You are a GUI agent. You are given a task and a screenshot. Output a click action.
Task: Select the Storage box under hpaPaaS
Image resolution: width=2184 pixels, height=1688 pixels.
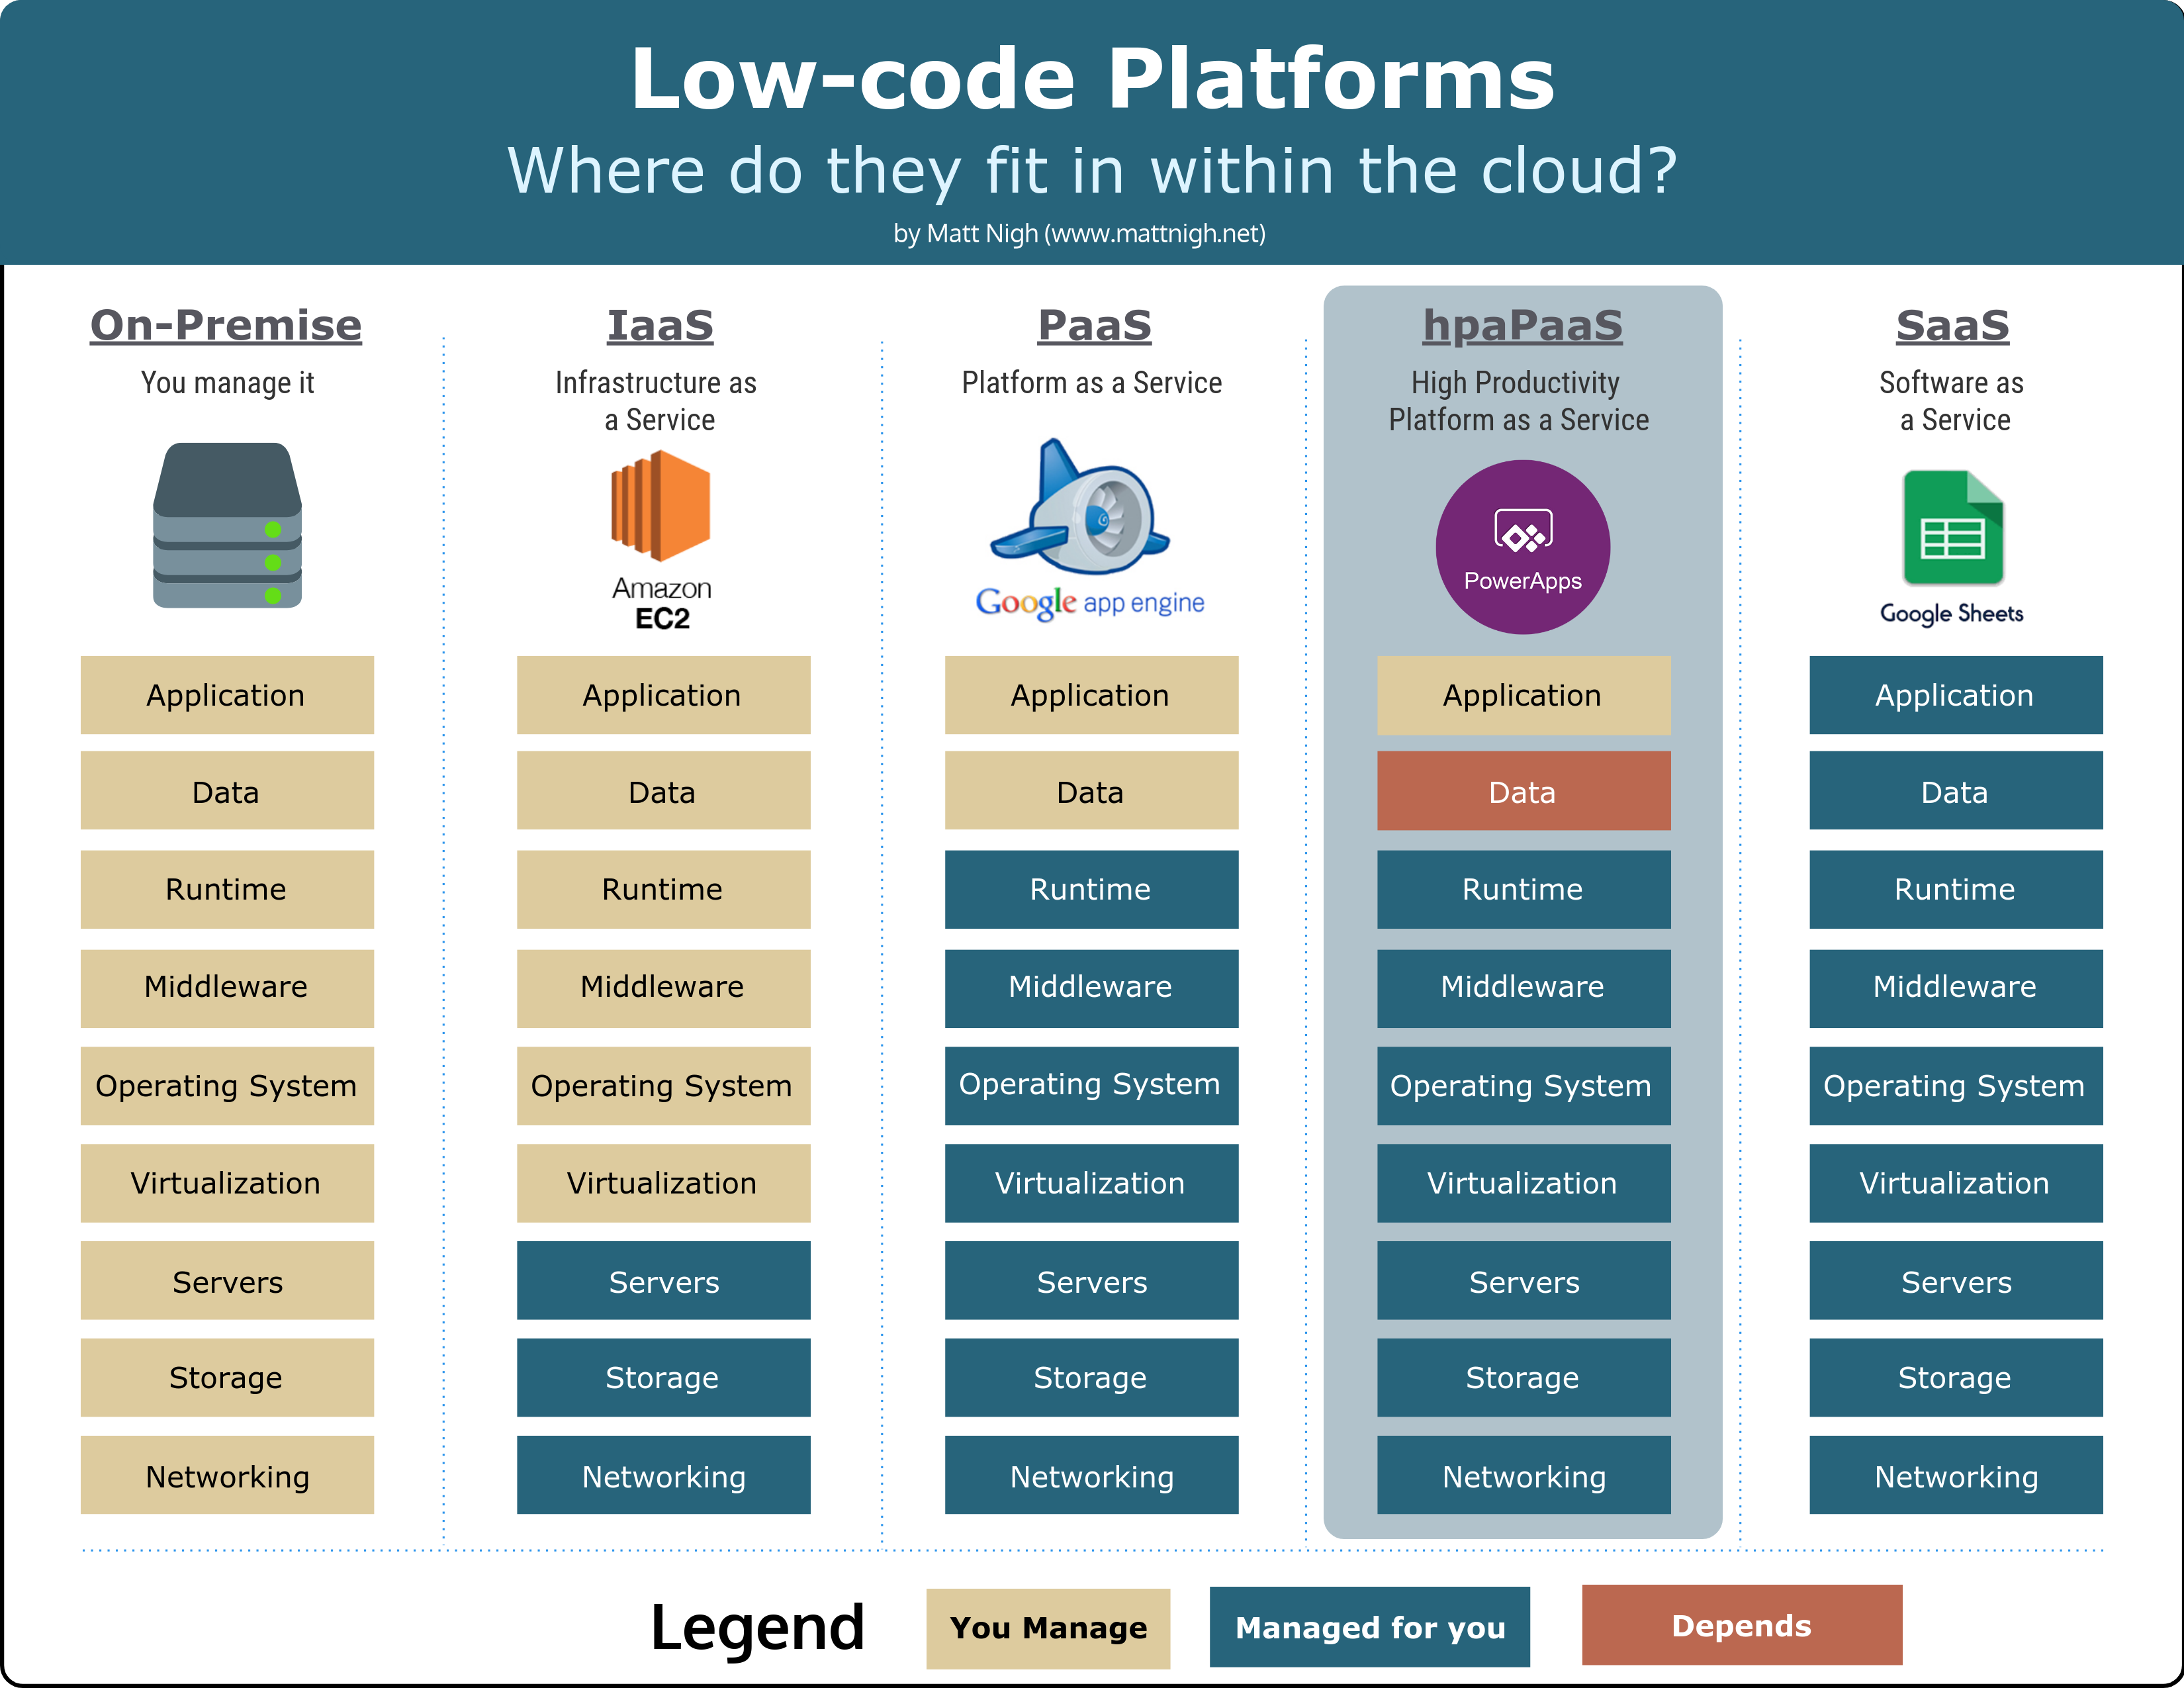click(x=1523, y=1377)
